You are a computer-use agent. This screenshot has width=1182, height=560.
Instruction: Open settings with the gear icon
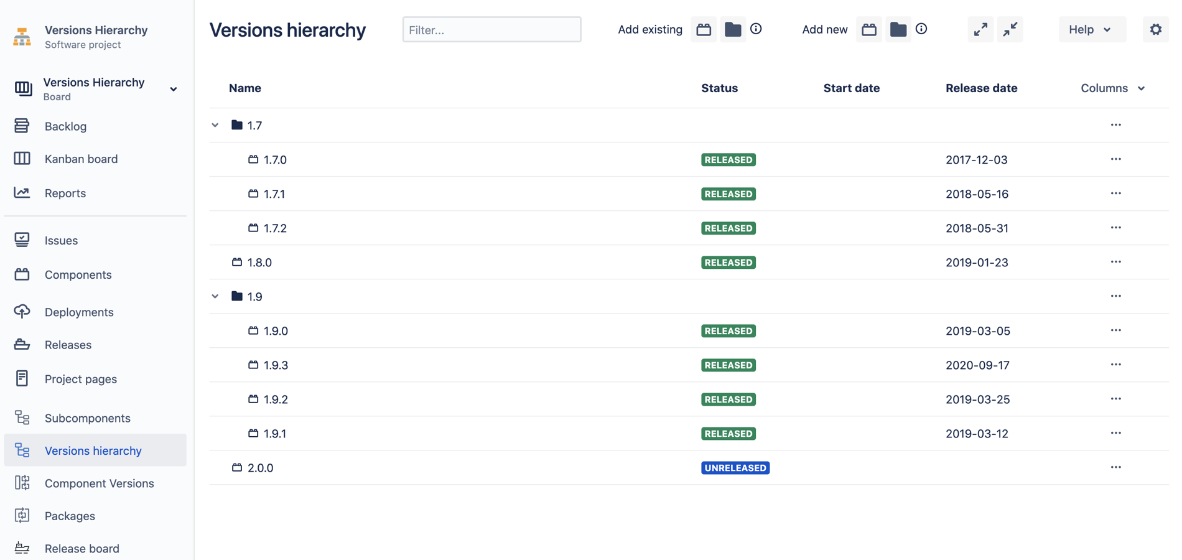pos(1156,29)
